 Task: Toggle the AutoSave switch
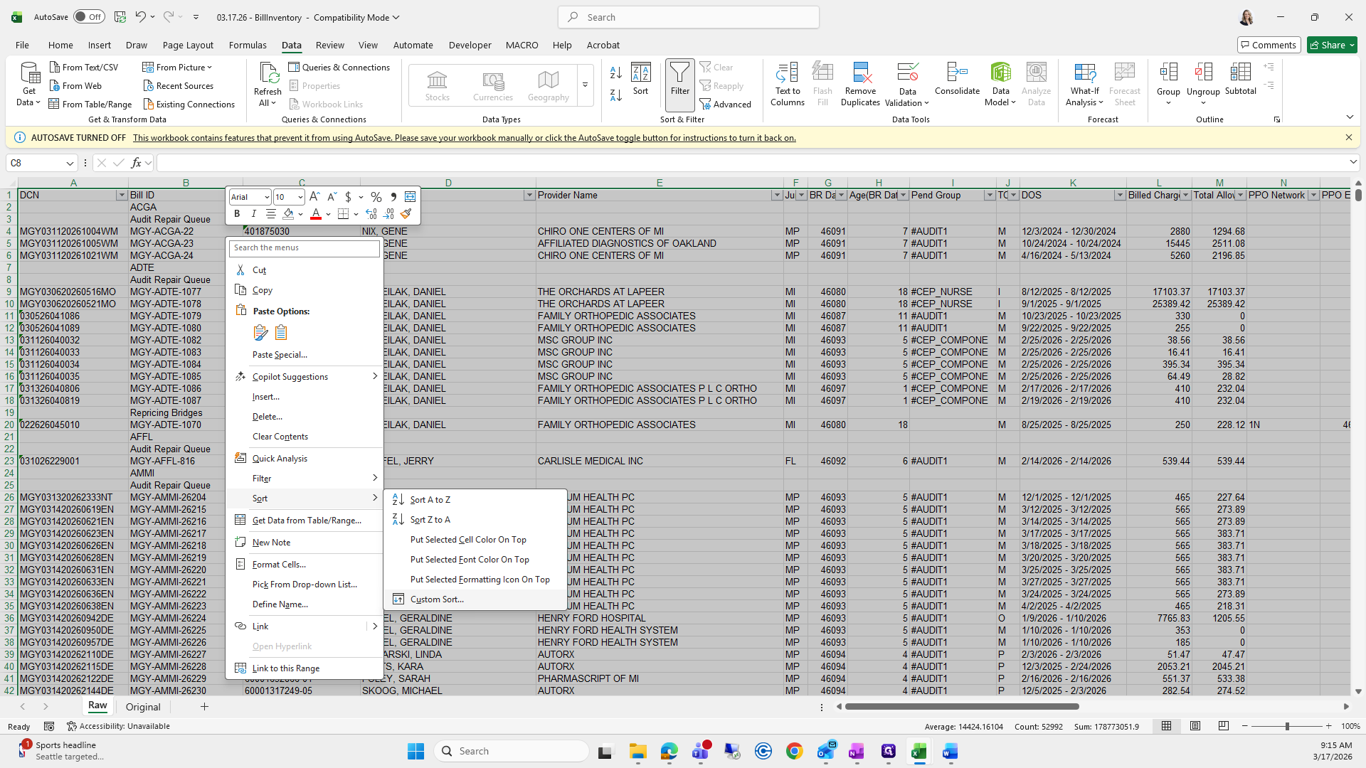click(89, 17)
